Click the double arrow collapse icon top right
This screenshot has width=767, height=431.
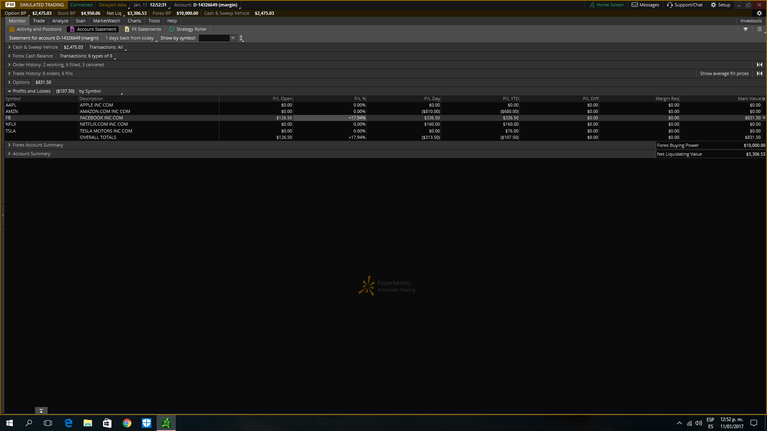[745, 29]
